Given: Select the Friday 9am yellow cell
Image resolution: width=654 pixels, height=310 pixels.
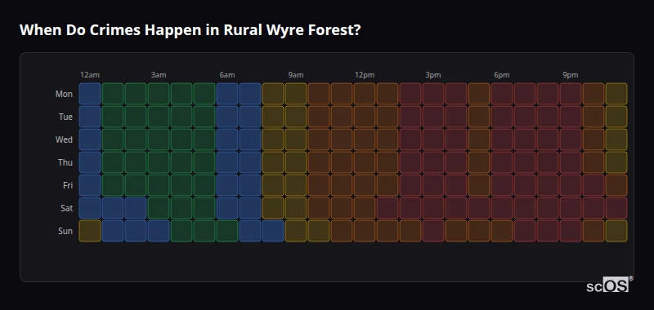Looking at the screenshot, I should (x=296, y=185).
